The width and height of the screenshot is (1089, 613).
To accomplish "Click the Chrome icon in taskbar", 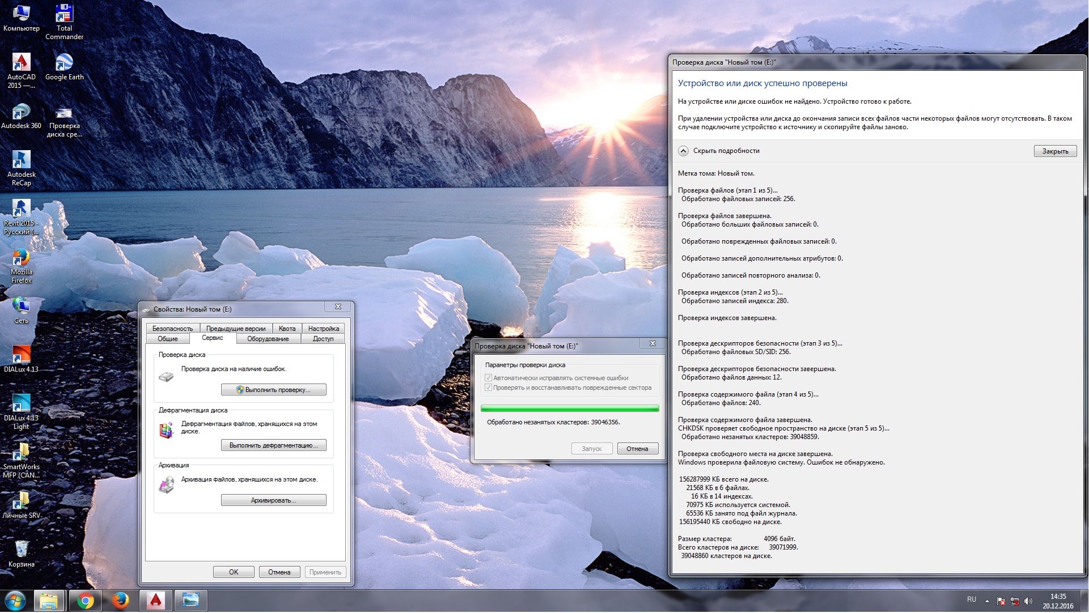I will 86,601.
